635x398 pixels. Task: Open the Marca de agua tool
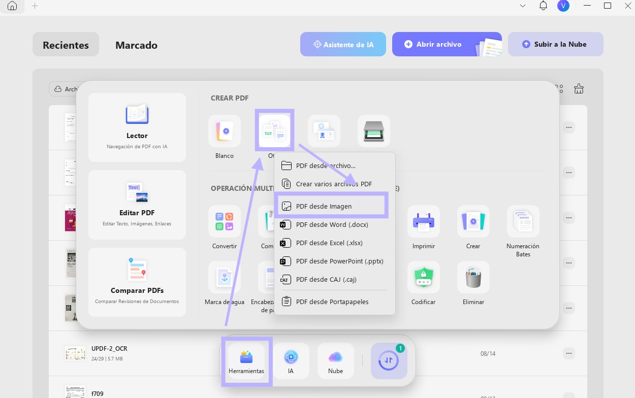(225, 277)
